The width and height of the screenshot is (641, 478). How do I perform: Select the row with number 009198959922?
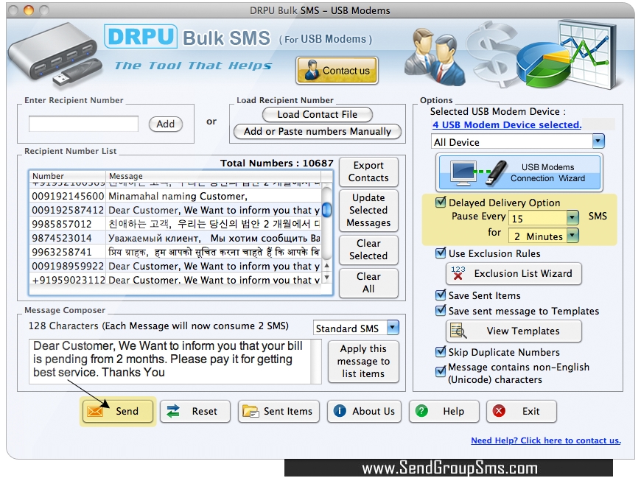[176, 266]
